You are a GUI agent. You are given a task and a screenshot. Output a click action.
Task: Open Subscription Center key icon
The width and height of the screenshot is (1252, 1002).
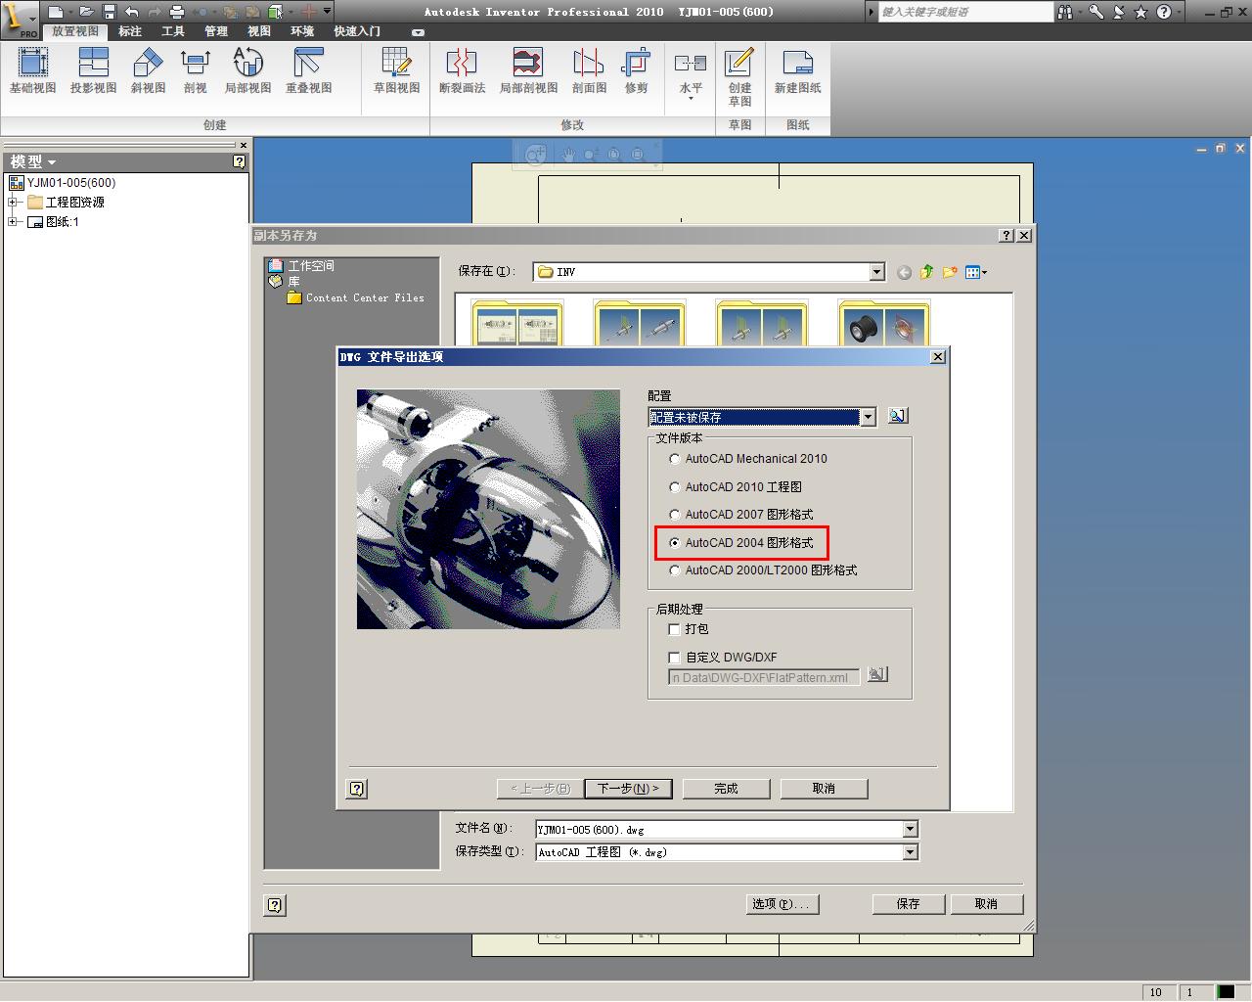coord(1096,12)
